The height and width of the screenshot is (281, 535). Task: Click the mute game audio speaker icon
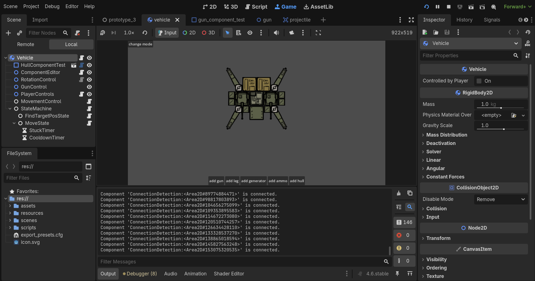click(x=276, y=33)
